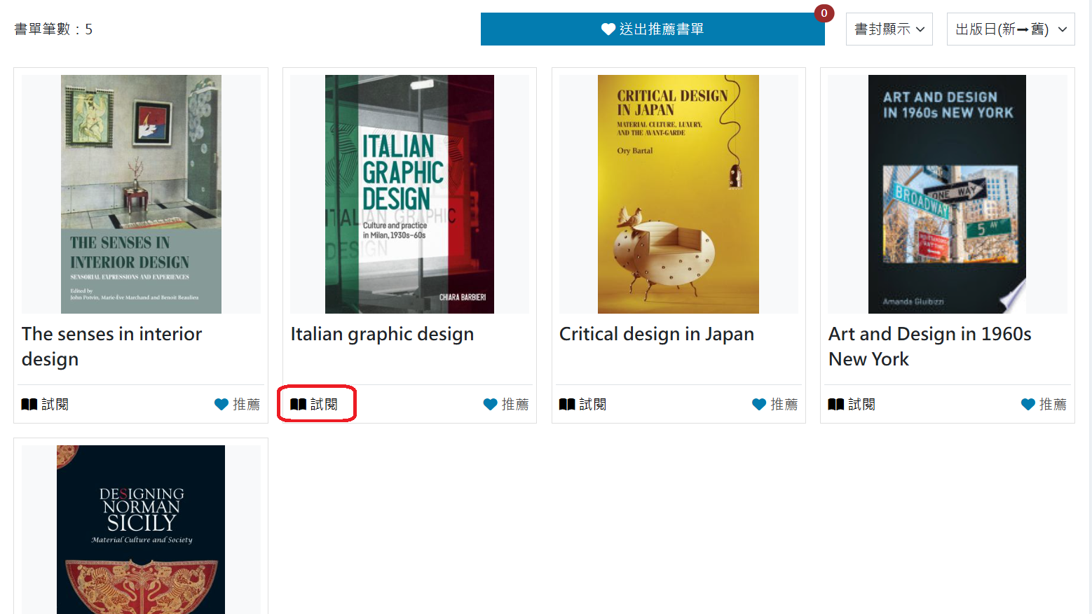Screen dimensions: 1092x614
Task: Click the heart 推薦 icon for Italian graphic design
Action: tap(491, 405)
